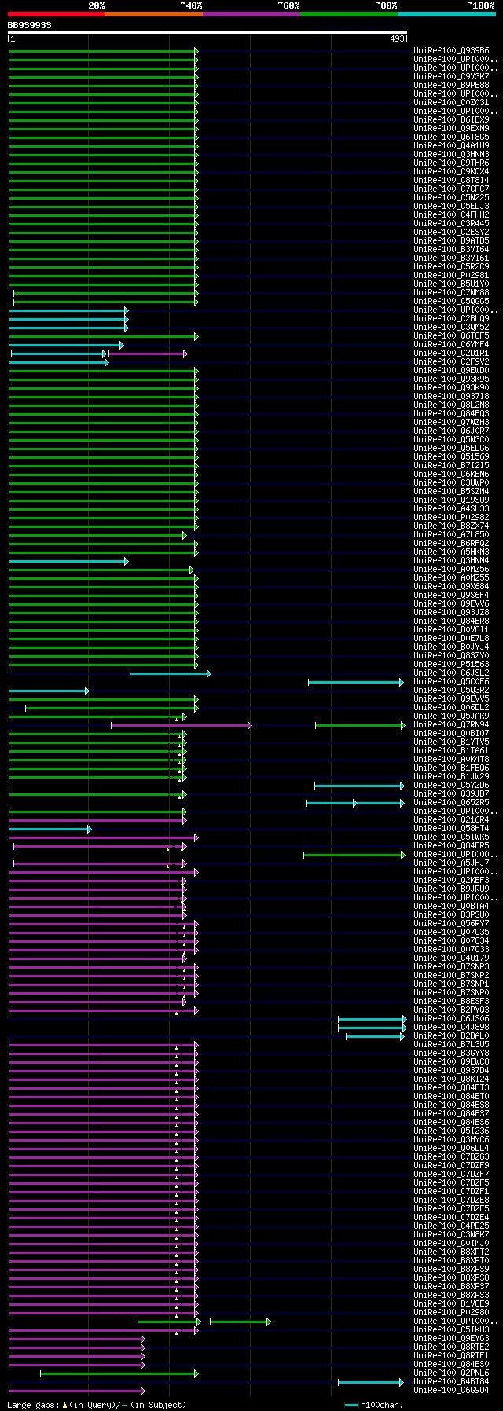Click the purple alignment segment for UniRef100_C2D1R1

point(148,354)
